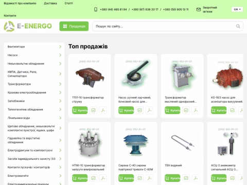Viewport: 247px width, 185px height.
Task: Open Гідравліка та верстатне обладнання category
Action: (24, 140)
